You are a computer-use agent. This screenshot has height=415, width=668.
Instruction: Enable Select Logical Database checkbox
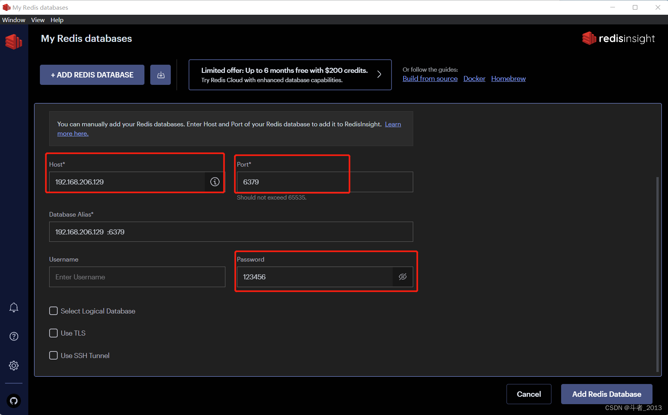(53, 311)
